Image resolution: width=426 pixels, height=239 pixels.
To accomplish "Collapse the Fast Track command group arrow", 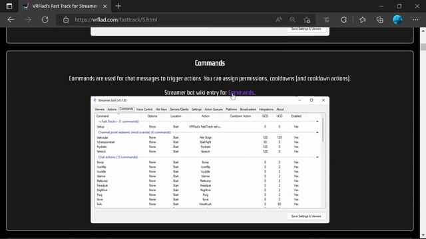I will click(317, 121).
